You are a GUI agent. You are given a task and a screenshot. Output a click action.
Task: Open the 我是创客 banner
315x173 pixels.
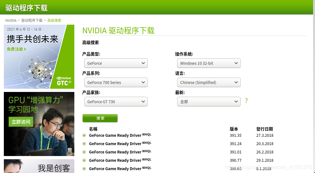[39, 166]
